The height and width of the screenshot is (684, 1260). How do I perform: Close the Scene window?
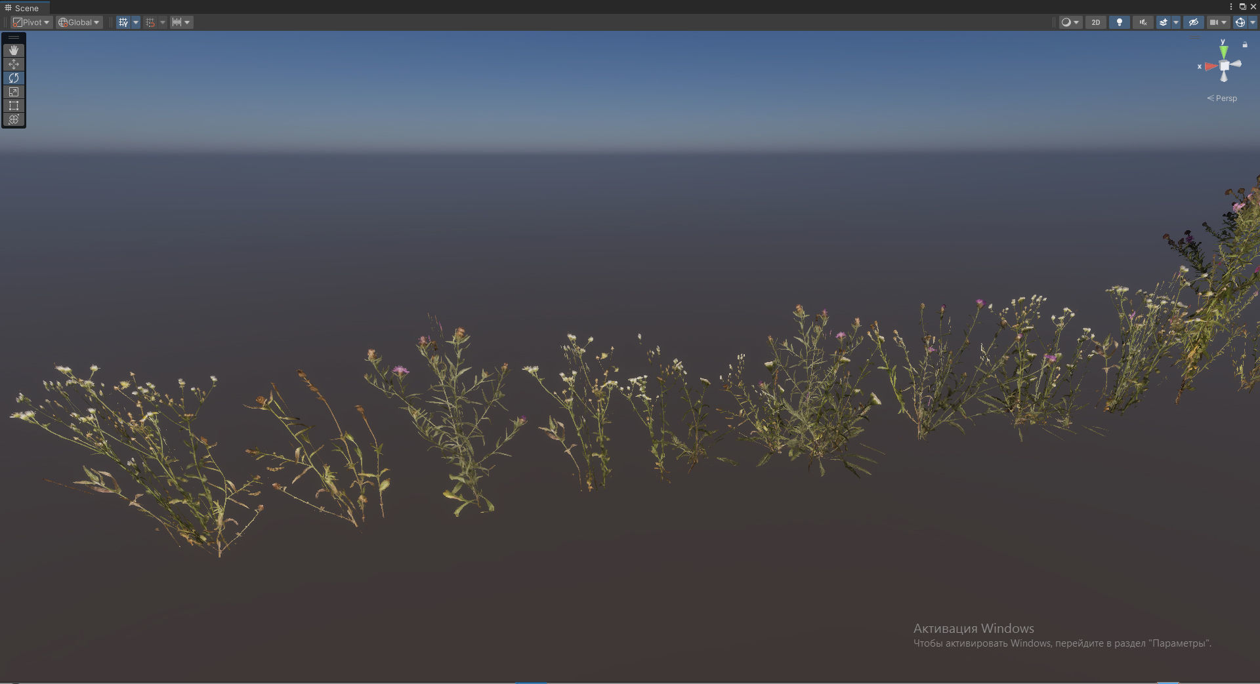pos(1253,7)
